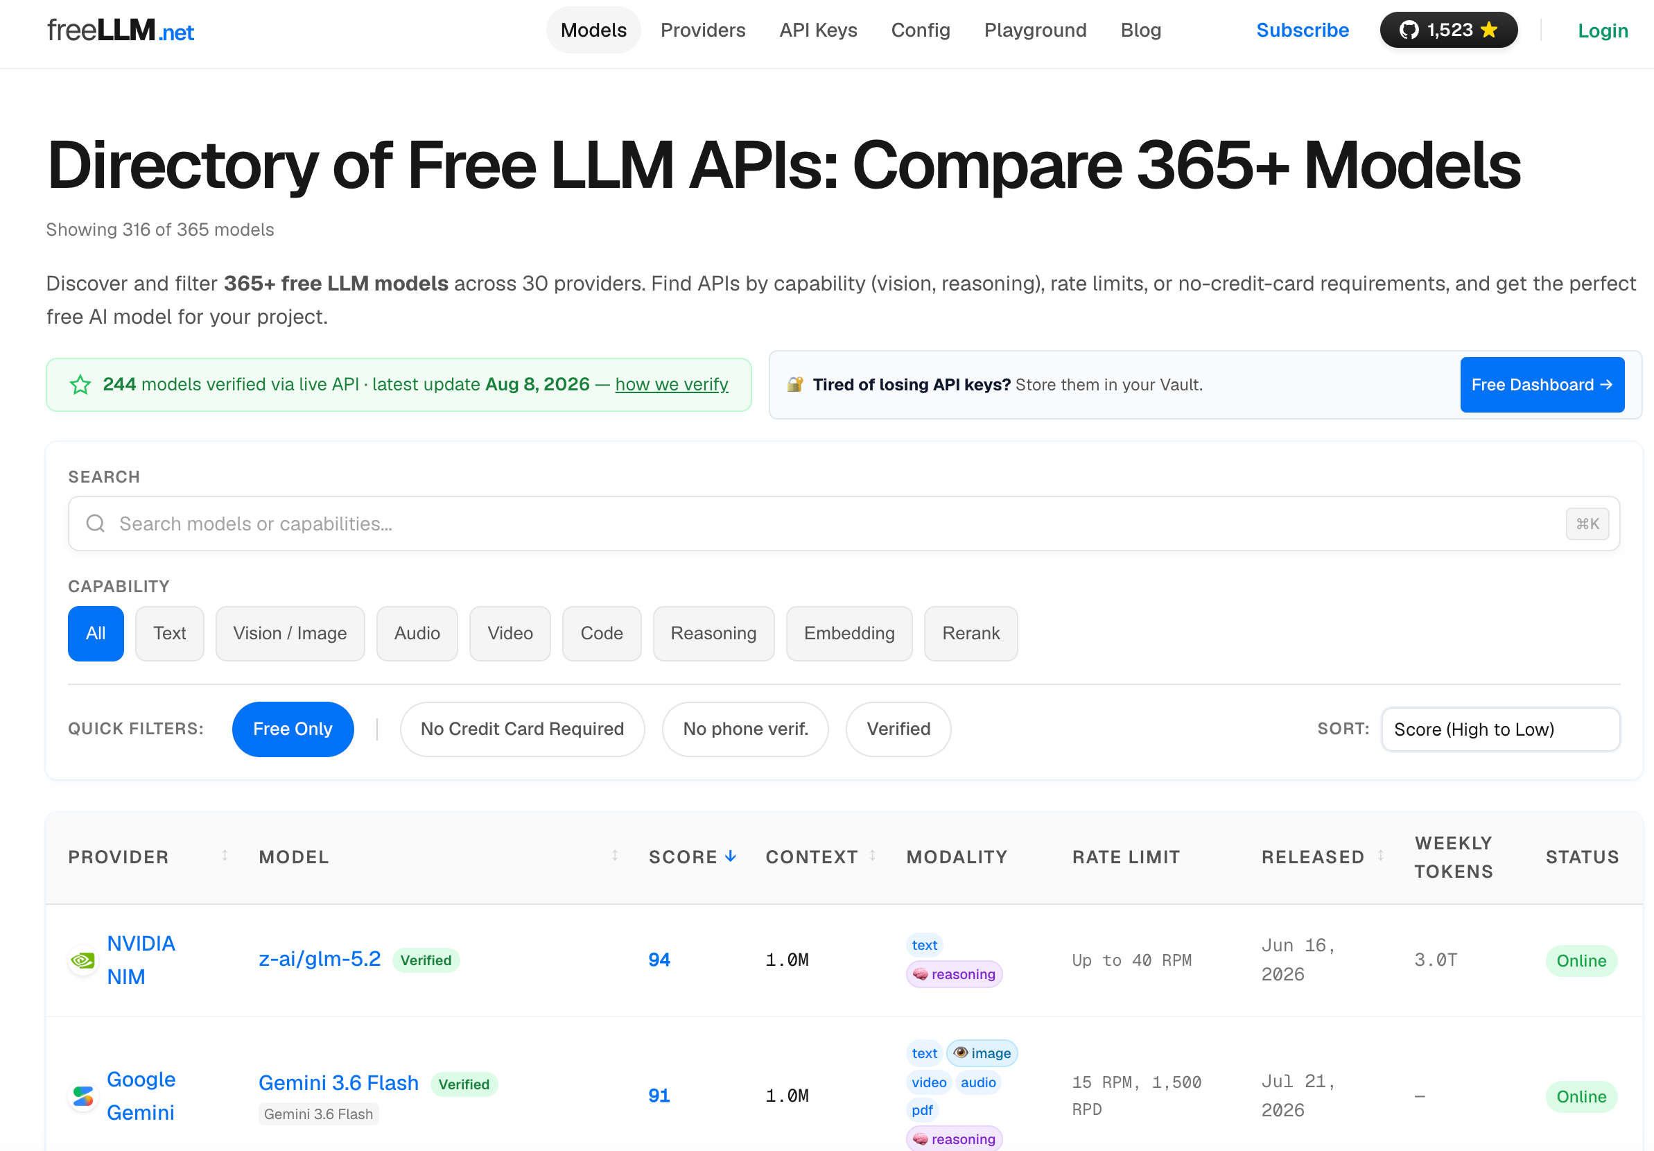Screen dimensions: 1654x1151
Task: Toggle the Free Only quick filter
Action: [x=293, y=729]
